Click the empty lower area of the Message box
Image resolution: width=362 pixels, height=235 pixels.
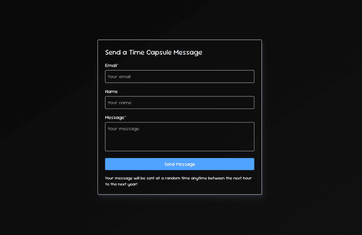pos(179,144)
